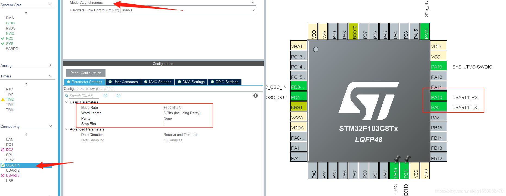
Task: Open the parameter info icon
Action: 256,96
